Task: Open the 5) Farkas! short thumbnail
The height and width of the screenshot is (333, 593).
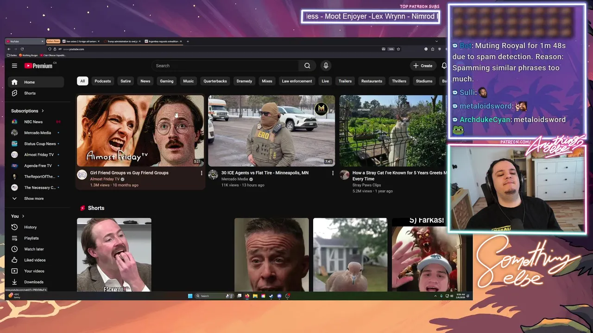Action: point(429,254)
